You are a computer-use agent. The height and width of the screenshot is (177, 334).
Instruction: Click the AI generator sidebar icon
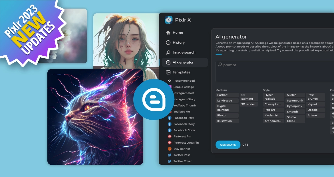(x=168, y=63)
